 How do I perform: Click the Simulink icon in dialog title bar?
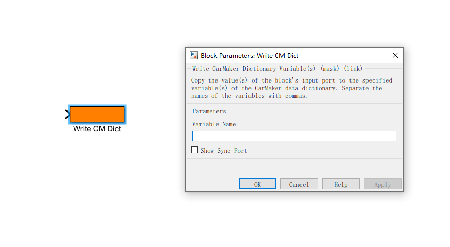point(194,55)
